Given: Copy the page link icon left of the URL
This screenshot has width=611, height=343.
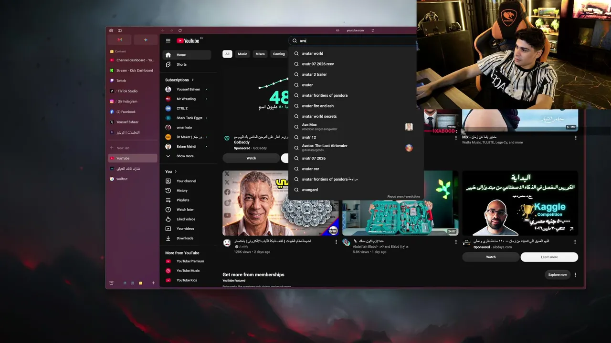Looking at the screenshot, I should coord(337,30).
